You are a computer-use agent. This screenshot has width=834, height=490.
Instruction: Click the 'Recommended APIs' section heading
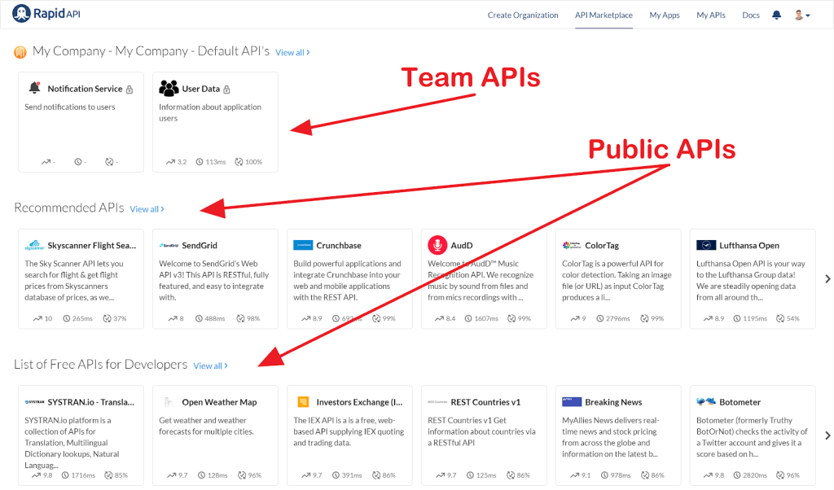(x=69, y=208)
